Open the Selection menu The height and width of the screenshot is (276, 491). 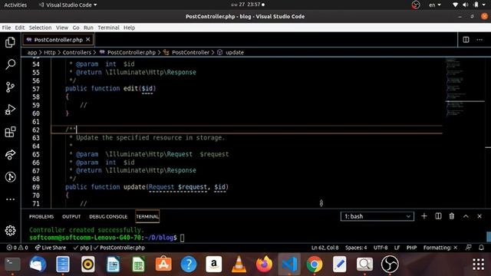(x=40, y=28)
